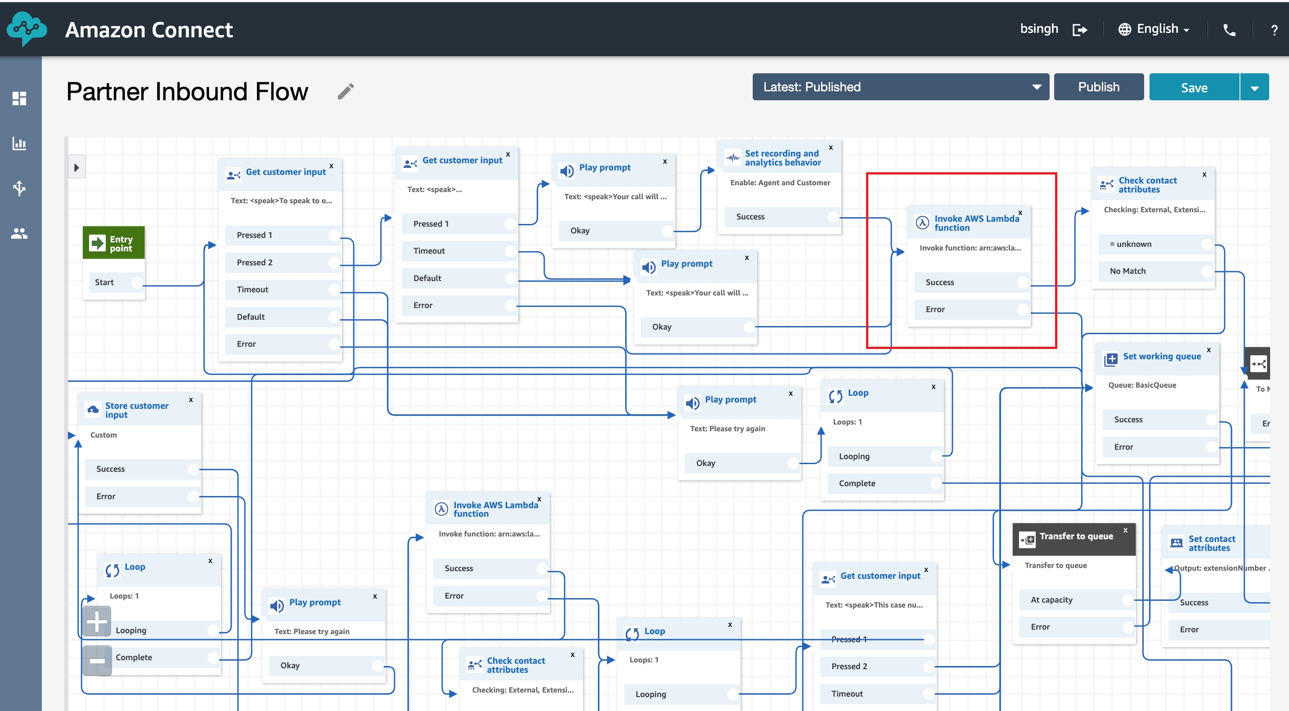This screenshot has width=1289, height=711.
Task: Click the lower Invoke AWS Lambda function icon
Action: click(441, 509)
